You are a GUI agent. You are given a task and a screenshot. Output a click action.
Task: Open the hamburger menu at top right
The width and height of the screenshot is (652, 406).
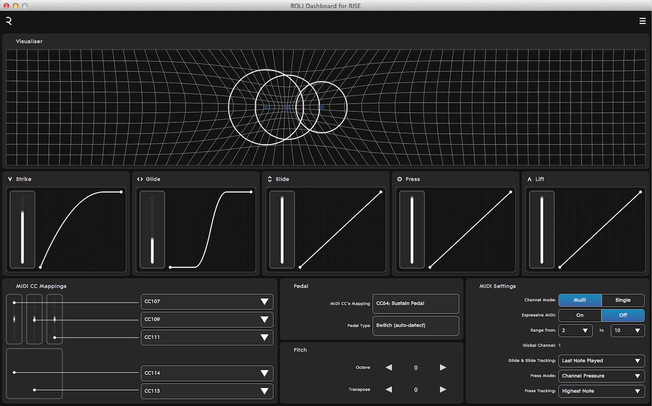(643, 21)
